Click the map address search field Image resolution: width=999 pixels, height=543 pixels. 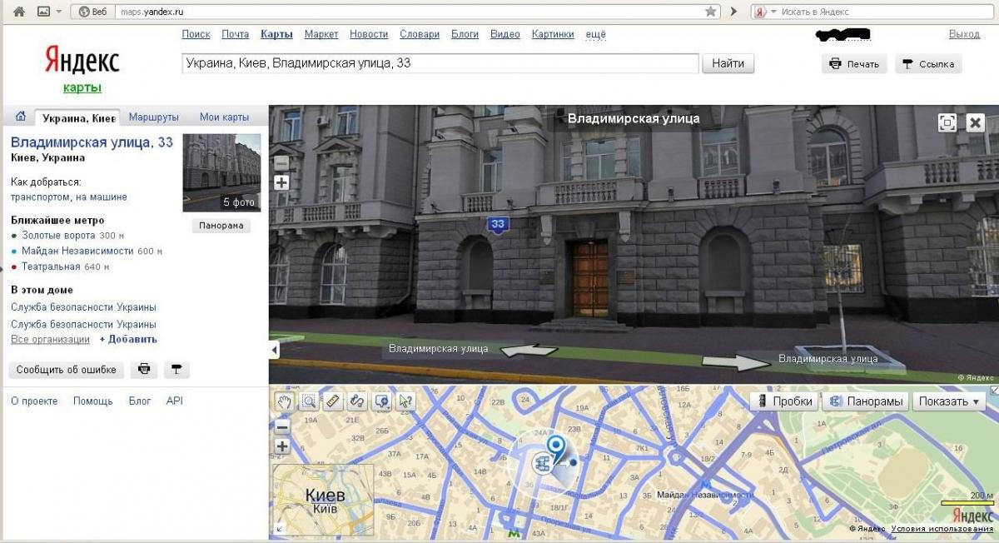point(440,63)
